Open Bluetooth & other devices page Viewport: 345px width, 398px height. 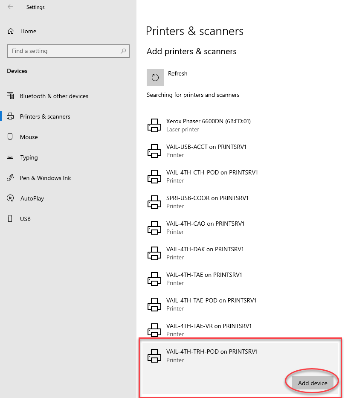(54, 96)
